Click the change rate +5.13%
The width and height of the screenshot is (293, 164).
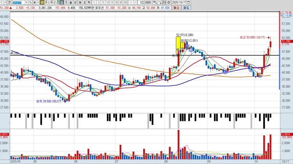tap(30, 8)
